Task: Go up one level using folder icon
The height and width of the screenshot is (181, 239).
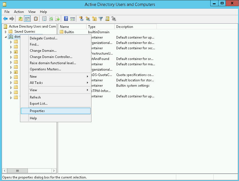Action: click(x=21, y=19)
